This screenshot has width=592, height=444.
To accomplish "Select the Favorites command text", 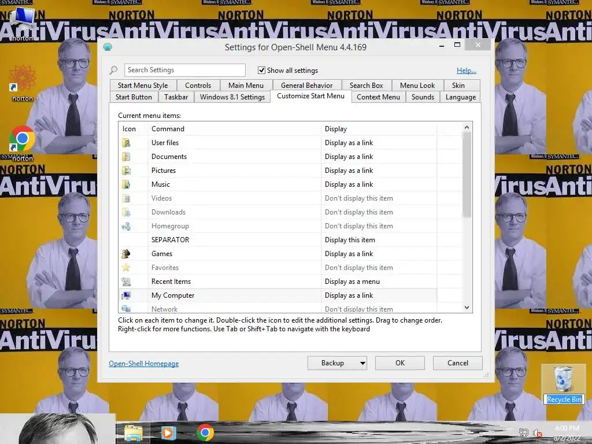I will tap(165, 268).
